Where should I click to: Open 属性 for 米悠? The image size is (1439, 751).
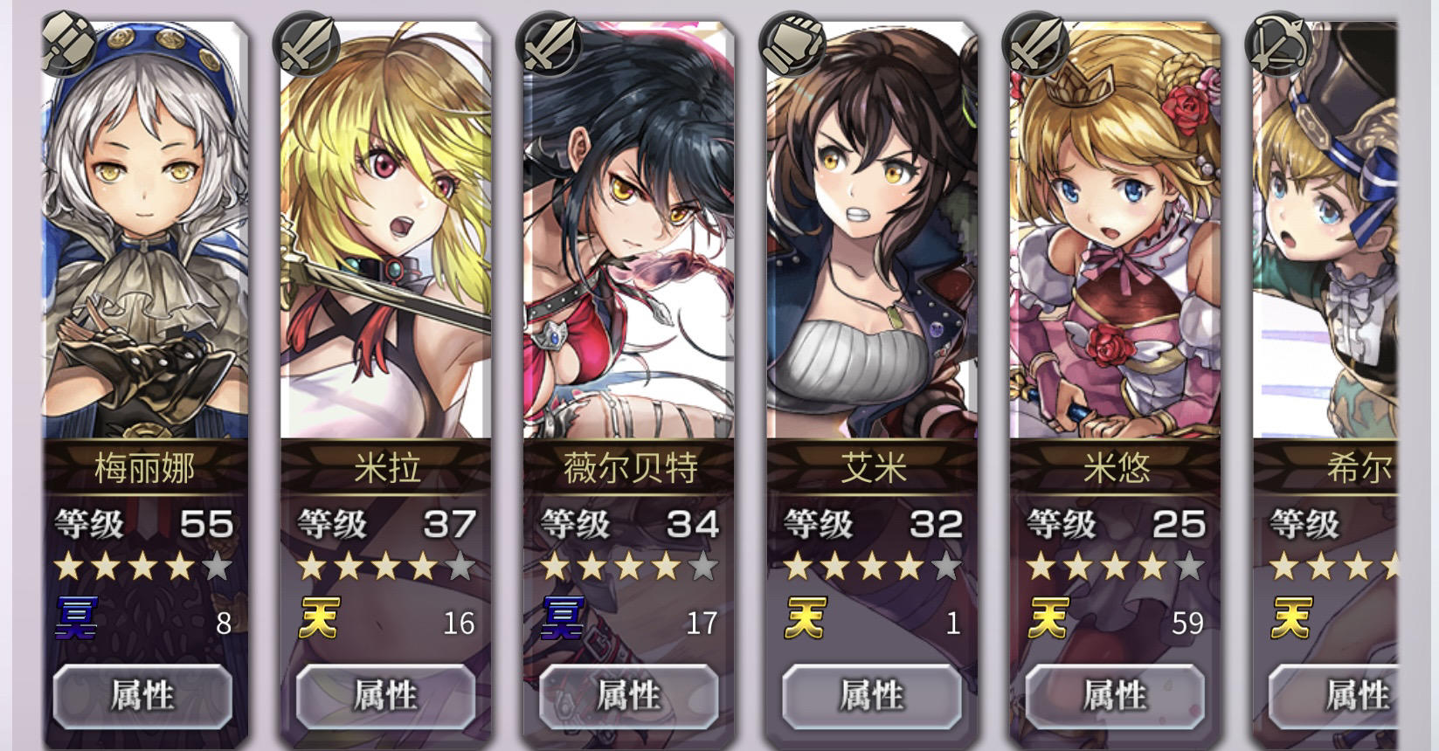(1114, 696)
